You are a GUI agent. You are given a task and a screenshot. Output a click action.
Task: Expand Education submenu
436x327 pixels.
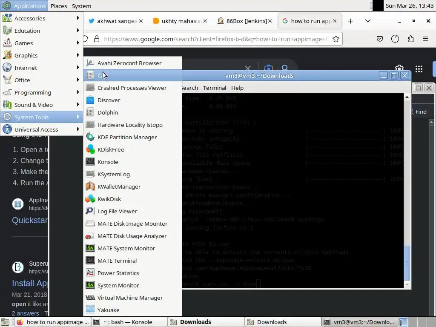pyautogui.click(x=42, y=31)
